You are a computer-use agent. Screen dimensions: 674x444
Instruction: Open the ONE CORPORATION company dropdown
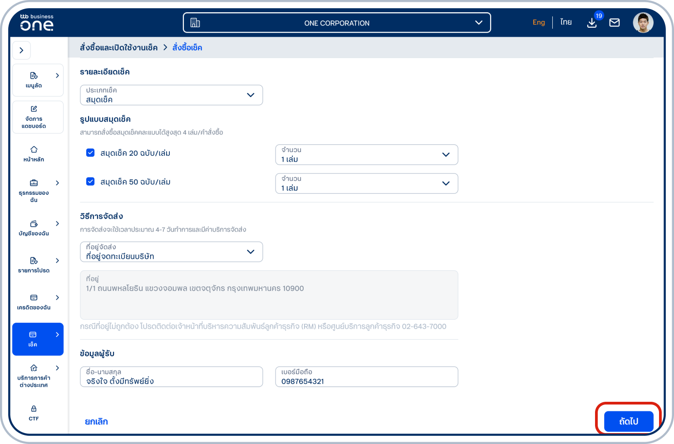(336, 23)
